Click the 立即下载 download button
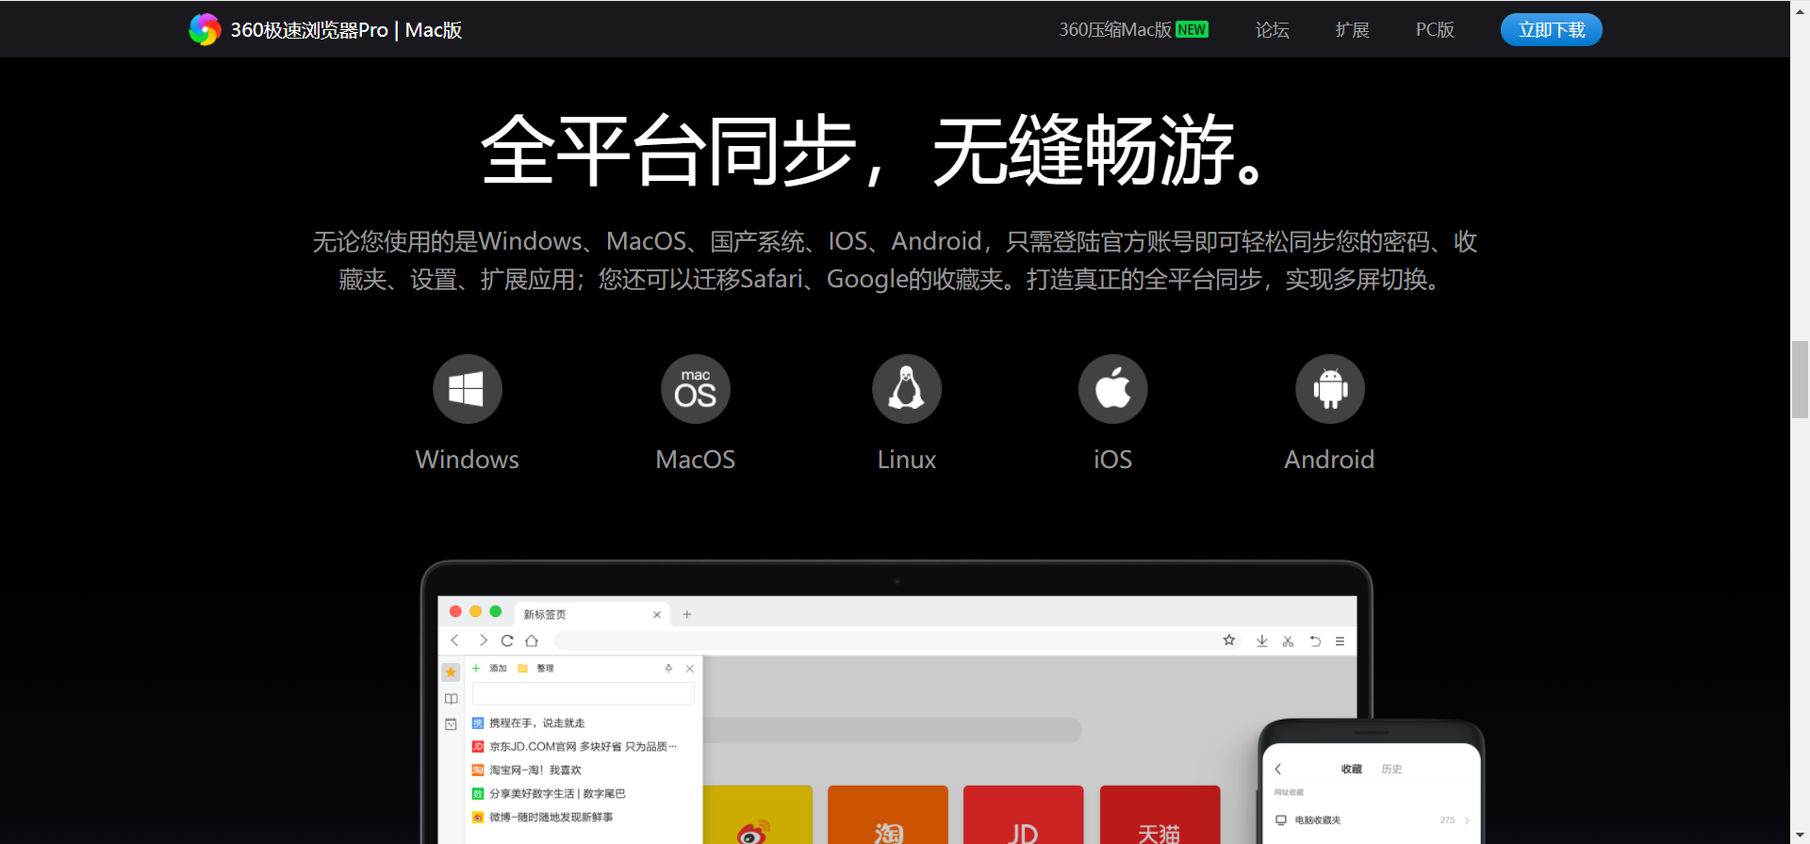This screenshot has width=1810, height=844. point(1551,30)
